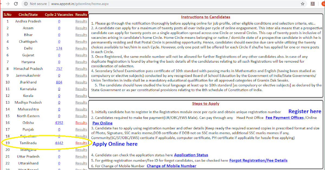Viewport: 325px width, 170px height.
Task: Open Results for Maharashtra
Action: coord(81,109)
